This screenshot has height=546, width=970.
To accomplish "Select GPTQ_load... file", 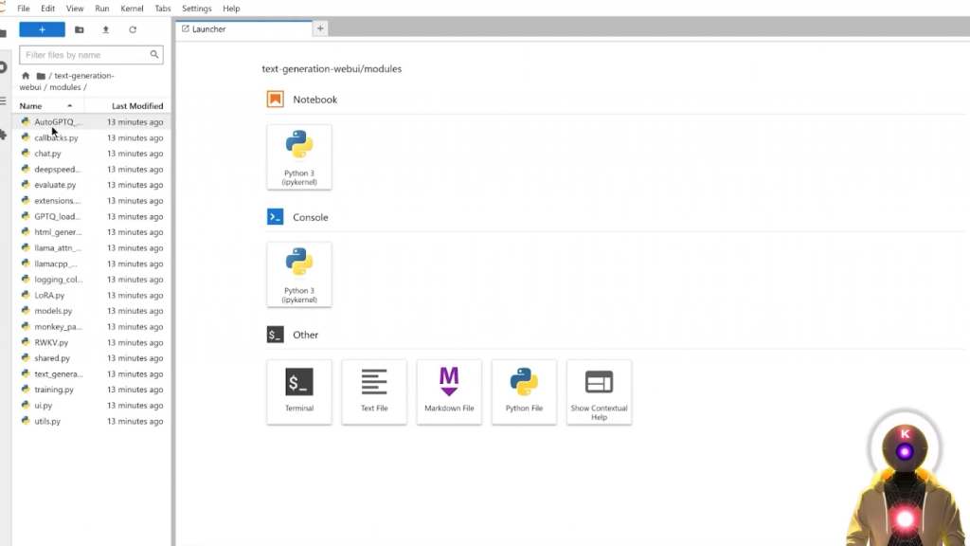I will [x=92, y=216].
